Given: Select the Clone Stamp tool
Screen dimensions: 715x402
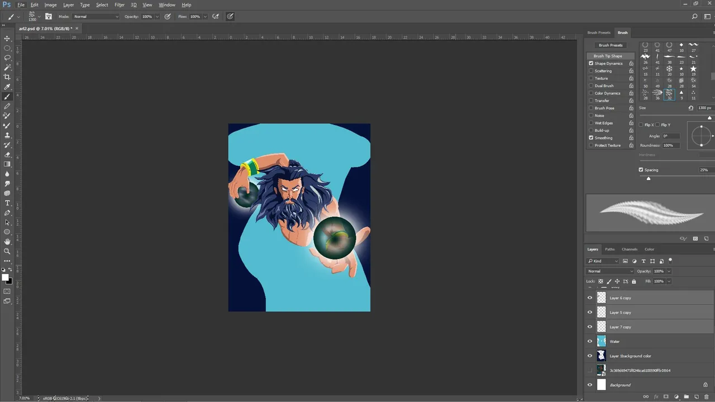Looking at the screenshot, I should [7, 135].
